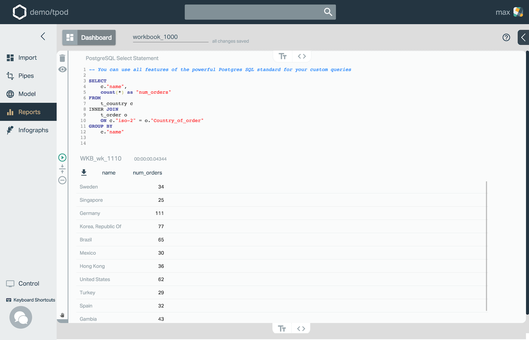The image size is (529, 340).
Task: Download the query results
Action: (84, 172)
